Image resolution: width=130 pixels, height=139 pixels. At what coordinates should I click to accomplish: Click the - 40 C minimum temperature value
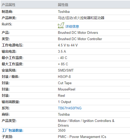click(62, 58)
